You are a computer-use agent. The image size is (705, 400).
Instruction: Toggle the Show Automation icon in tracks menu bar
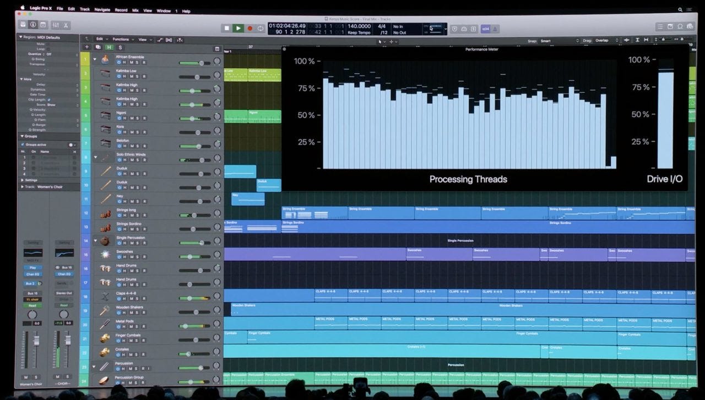160,40
